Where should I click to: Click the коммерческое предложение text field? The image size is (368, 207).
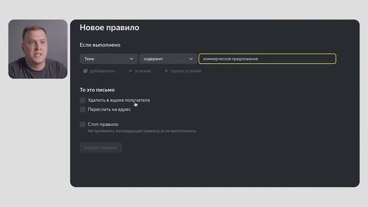(267, 59)
